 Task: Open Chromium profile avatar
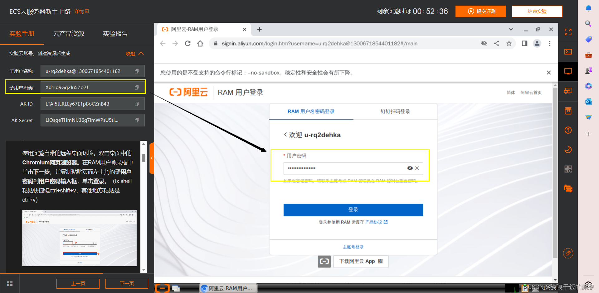(x=537, y=44)
